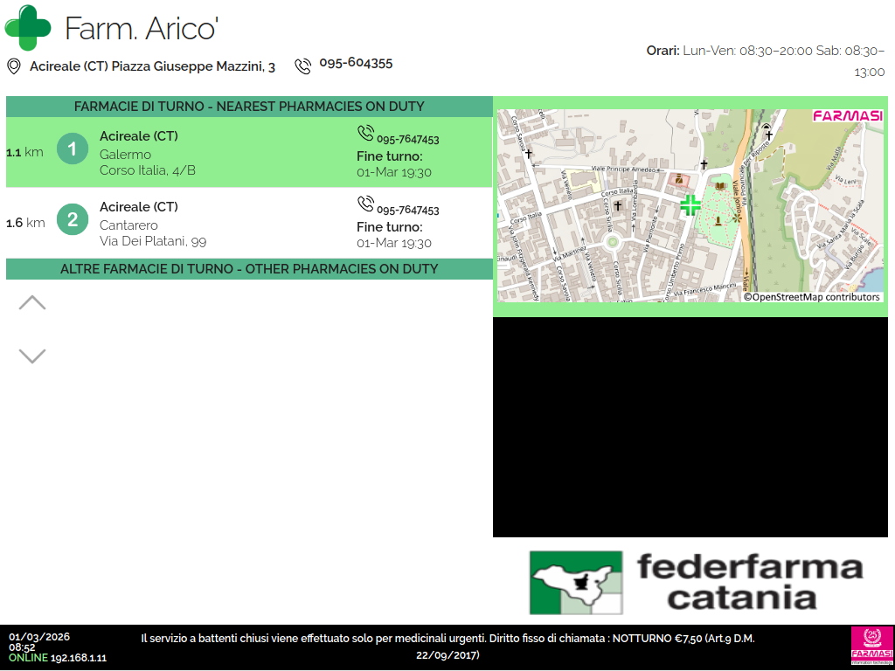Click the Farmasi logo on the map
This screenshot has width=895, height=671.
coord(847,116)
